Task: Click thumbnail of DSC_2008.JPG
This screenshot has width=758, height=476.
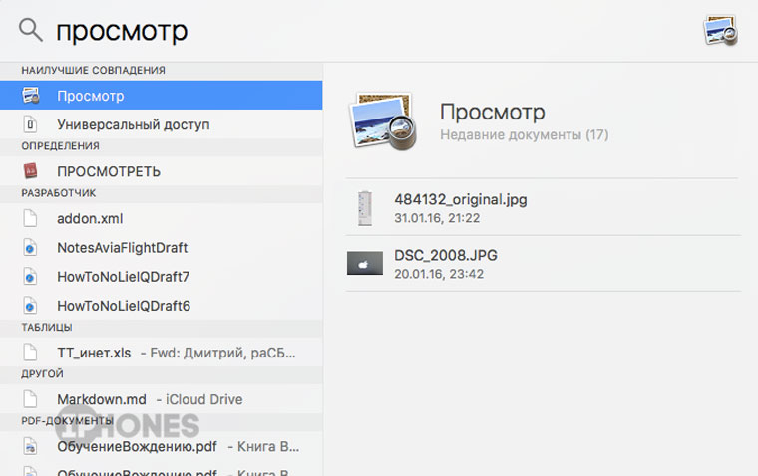Action: point(365,263)
